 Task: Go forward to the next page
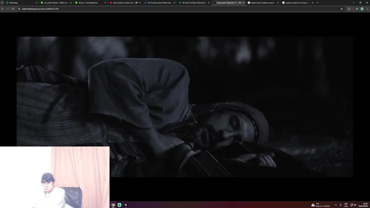tap(8, 9)
